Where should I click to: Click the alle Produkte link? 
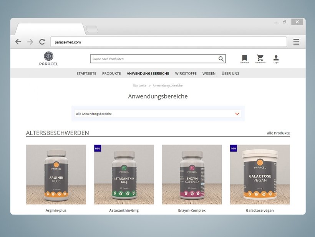(x=278, y=133)
